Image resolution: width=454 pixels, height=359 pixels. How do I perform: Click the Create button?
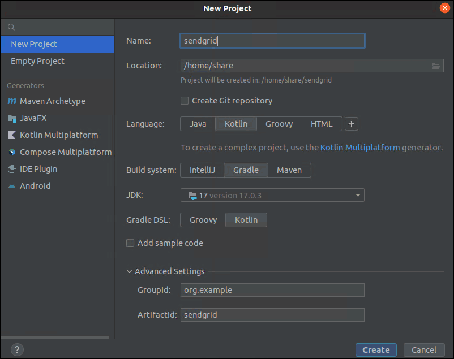376,350
